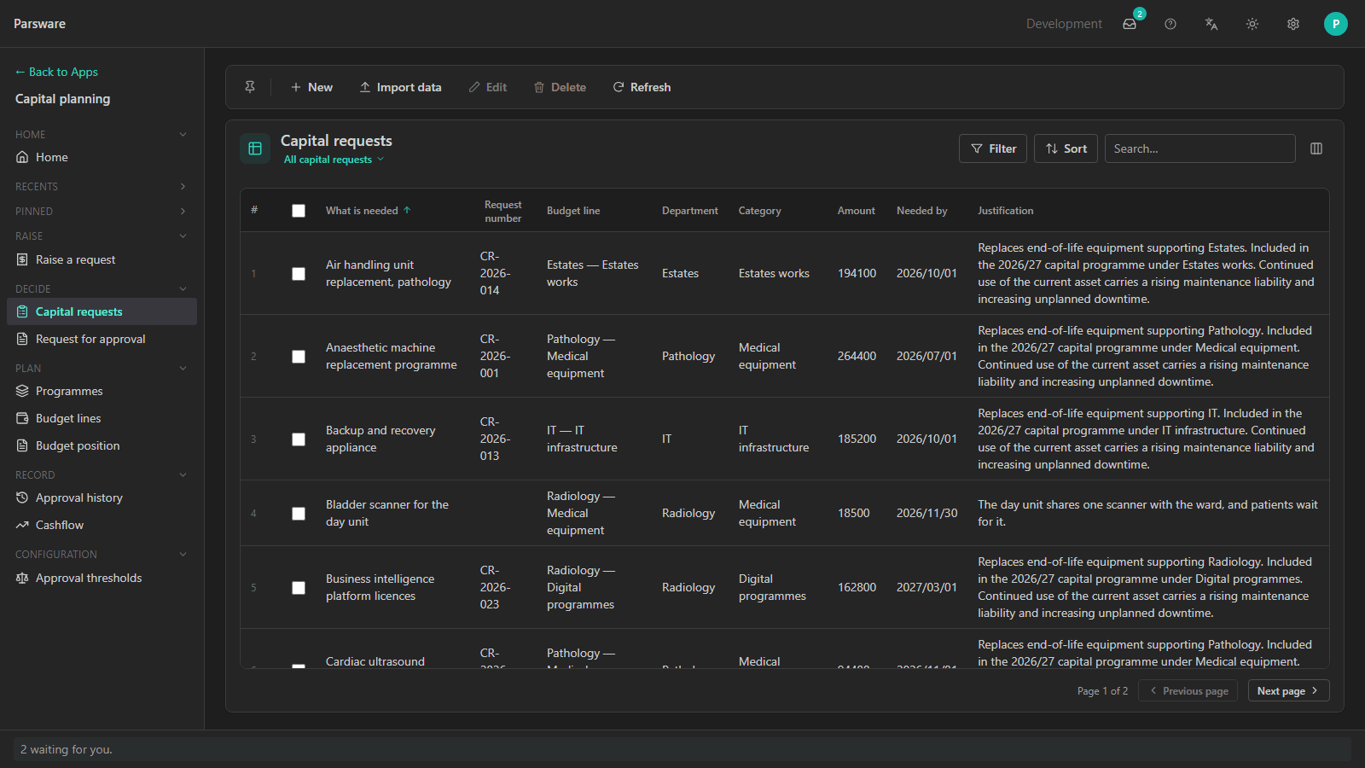Click Edit in the toolbar
The width and height of the screenshot is (1365, 768).
coord(487,87)
